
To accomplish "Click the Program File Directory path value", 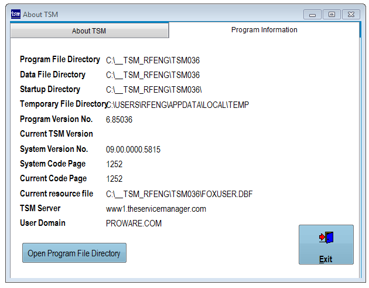I will pyautogui.click(x=153, y=60).
